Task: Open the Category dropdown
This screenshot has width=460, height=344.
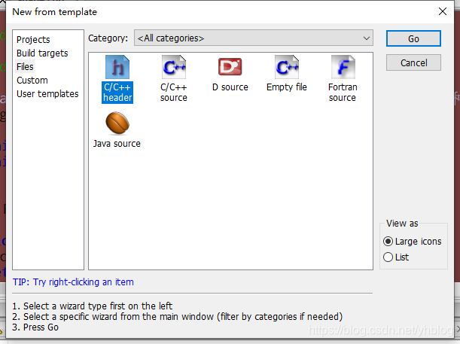Action: pos(254,38)
